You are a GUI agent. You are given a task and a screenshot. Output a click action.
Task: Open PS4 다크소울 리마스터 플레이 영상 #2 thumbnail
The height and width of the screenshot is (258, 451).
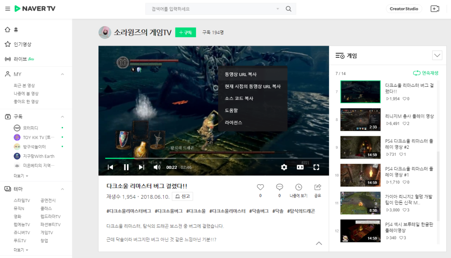360,147
